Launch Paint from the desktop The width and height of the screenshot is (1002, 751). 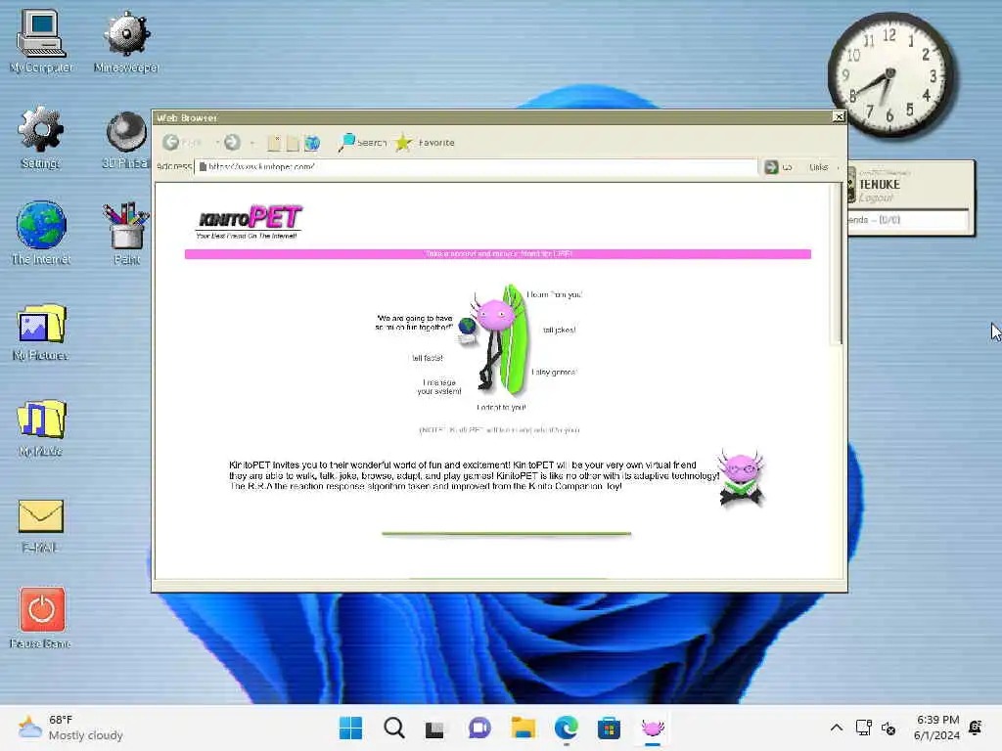126,233
